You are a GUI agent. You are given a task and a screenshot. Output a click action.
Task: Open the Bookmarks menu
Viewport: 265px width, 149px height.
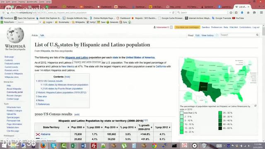(32, 2)
